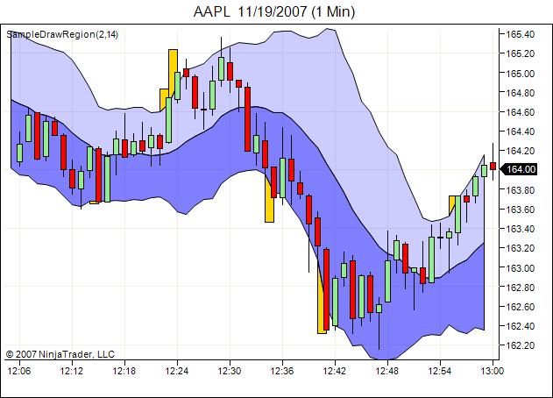Click the 12:18 time axis label
Image resolution: width=553 pixels, height=398 pixels.
[124, 371]
